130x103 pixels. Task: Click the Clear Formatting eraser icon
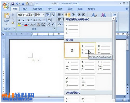49,20
